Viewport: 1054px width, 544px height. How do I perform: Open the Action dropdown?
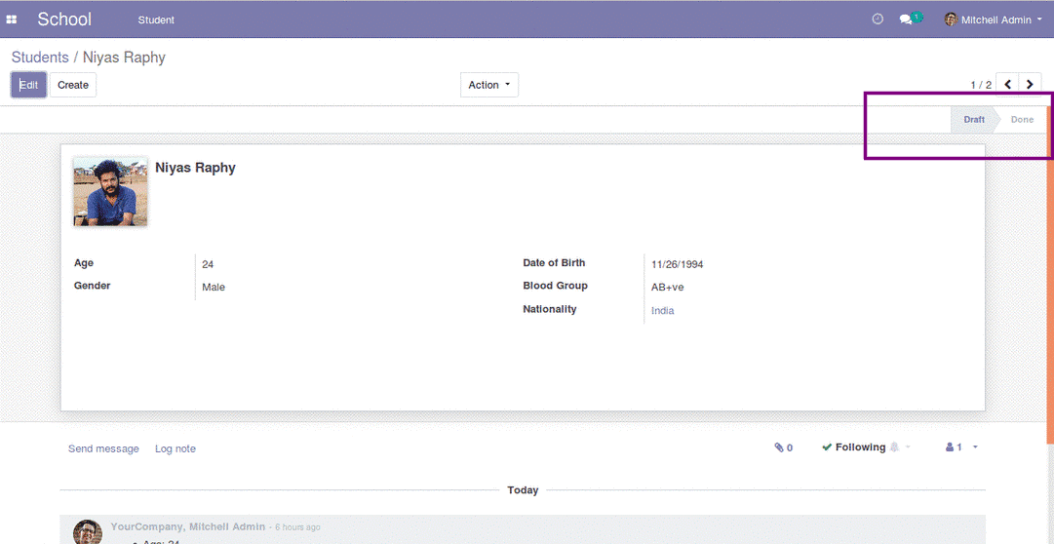tap(489, 85)
